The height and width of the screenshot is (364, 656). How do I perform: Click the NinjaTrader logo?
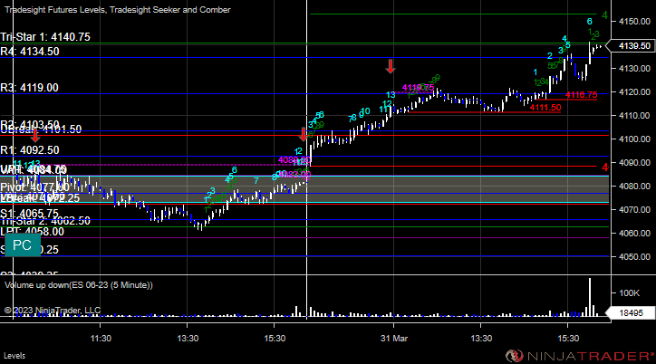tap(580, 356)
